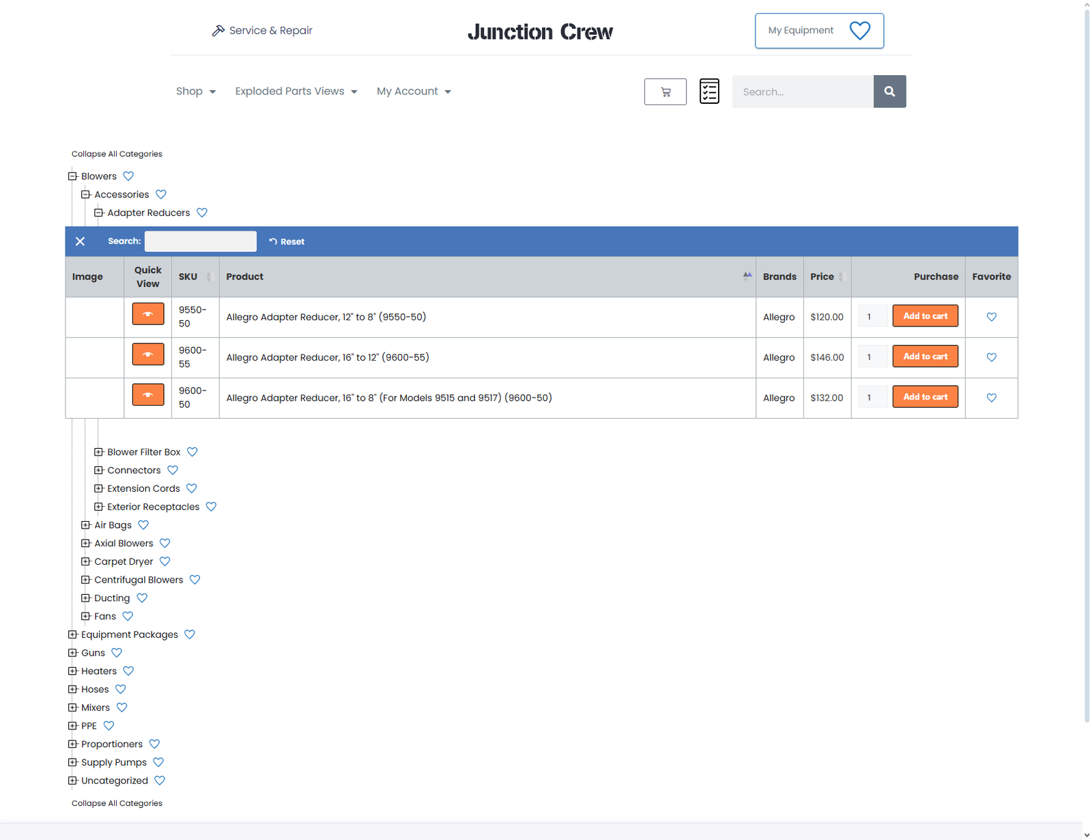Toggle favorite heart next to Blowers category
This screenshot has height=840, width=1092.
click(128, 176)
